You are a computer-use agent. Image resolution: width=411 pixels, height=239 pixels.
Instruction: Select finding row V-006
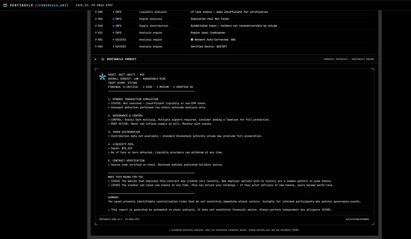tap(234, 19)
